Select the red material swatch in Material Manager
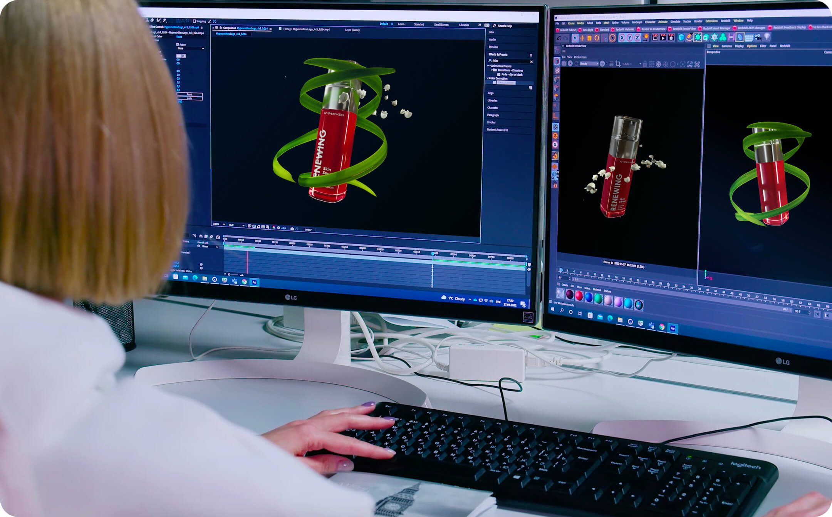This screenshot has height=517, width=832. coord(579,296)
